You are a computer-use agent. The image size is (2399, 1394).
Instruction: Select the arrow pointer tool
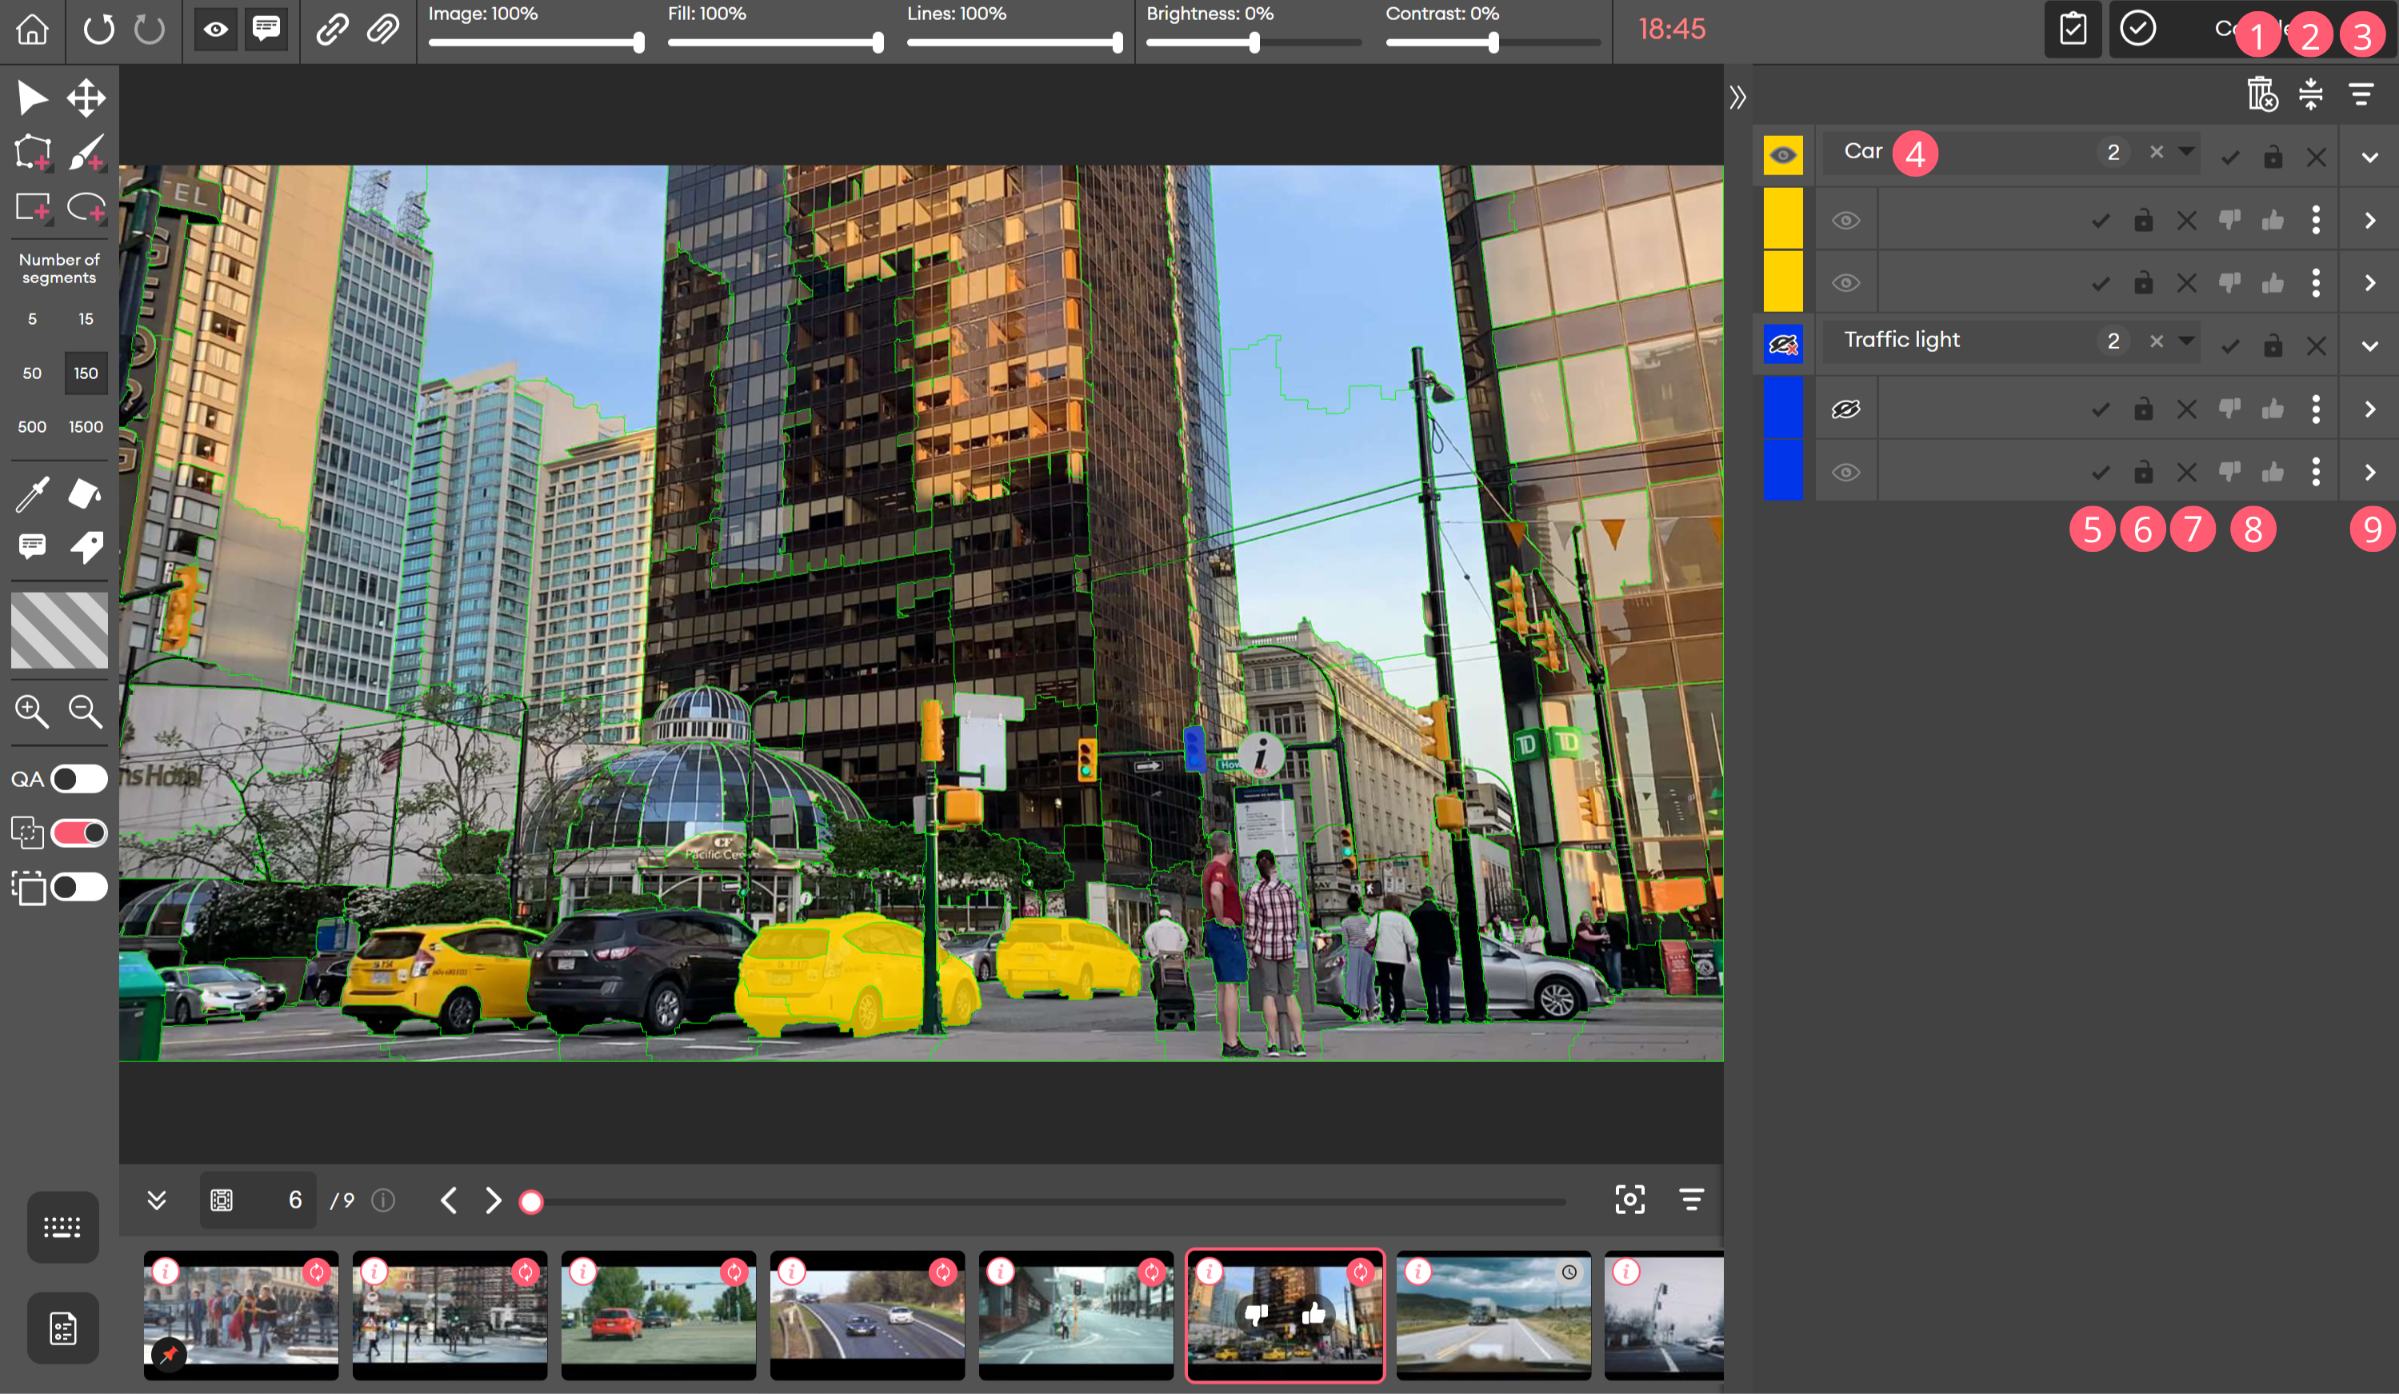(32, 97)
